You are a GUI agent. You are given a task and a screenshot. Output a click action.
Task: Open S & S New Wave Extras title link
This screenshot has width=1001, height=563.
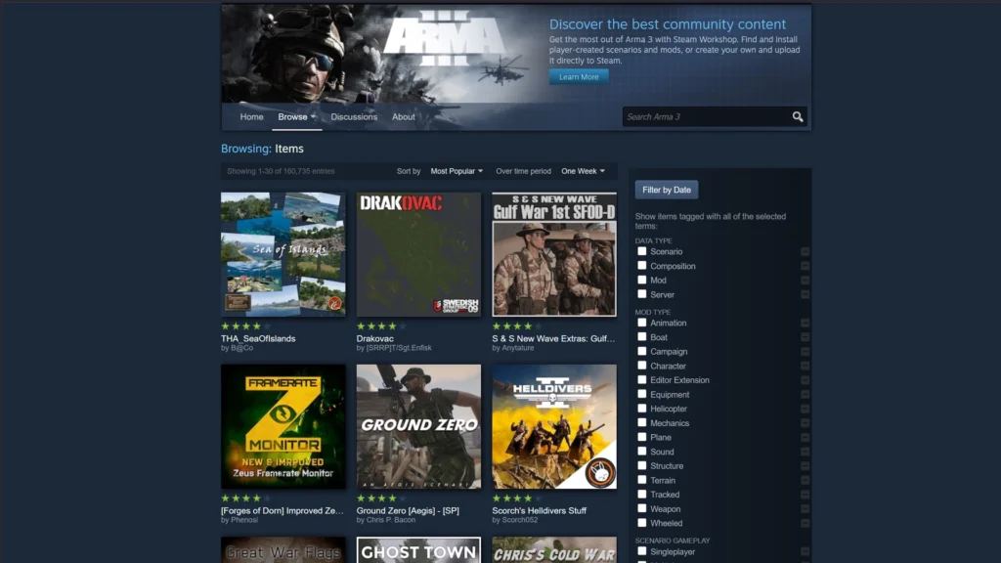click(x=553, y=338)
